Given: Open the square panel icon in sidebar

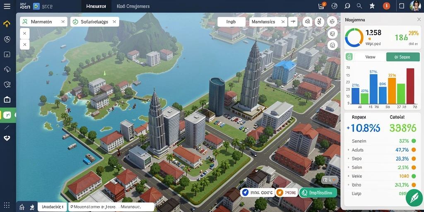Looking at the screenshot, I should (7, 54).
